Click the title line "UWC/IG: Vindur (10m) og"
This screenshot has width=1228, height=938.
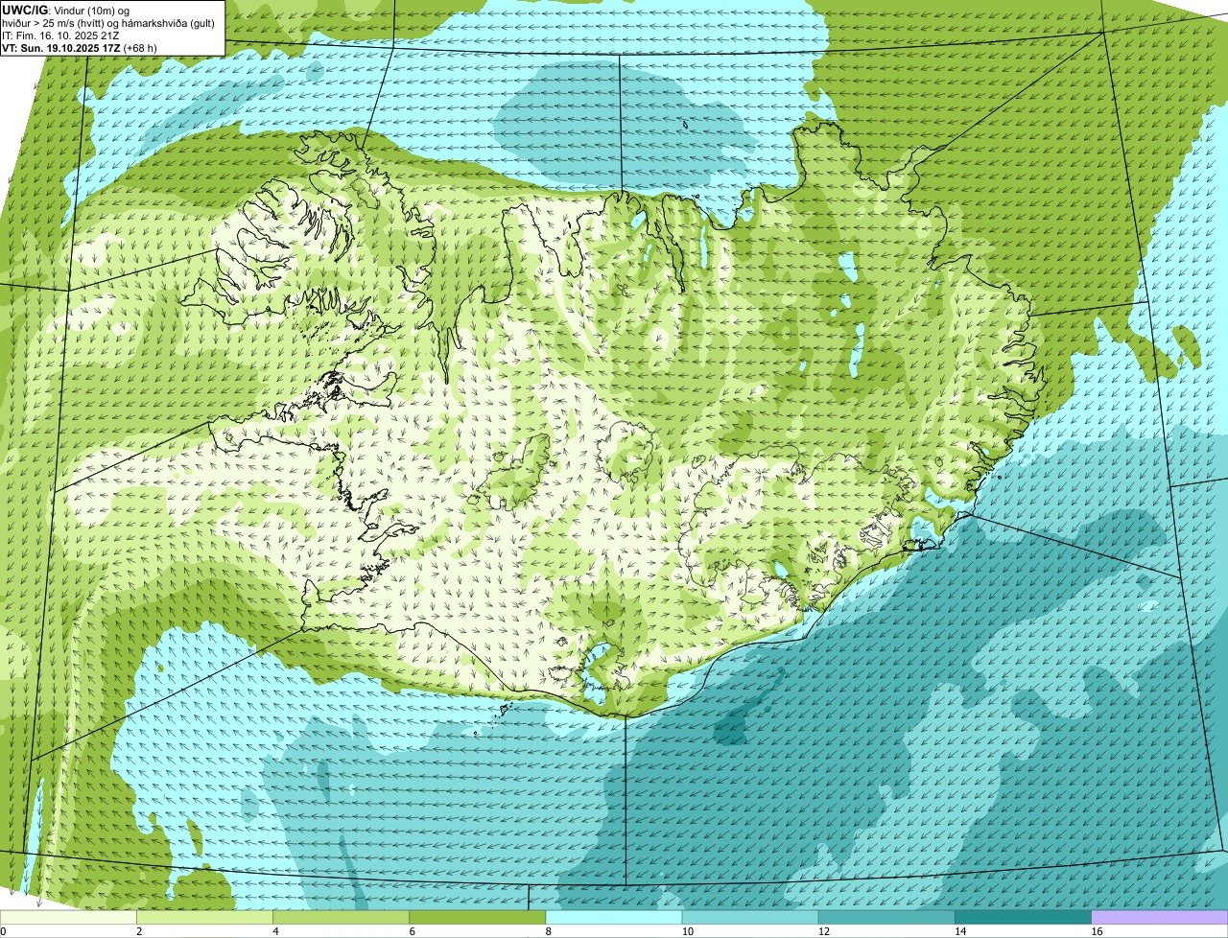(65, 11)
